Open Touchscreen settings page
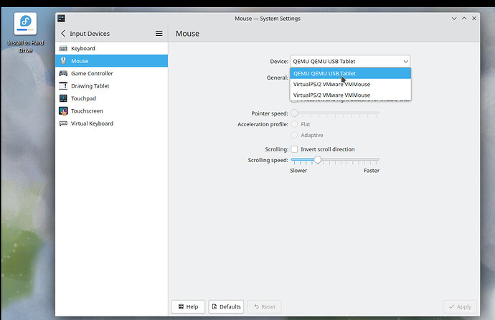This screenshot has height=320, width=495. point(111,111)
